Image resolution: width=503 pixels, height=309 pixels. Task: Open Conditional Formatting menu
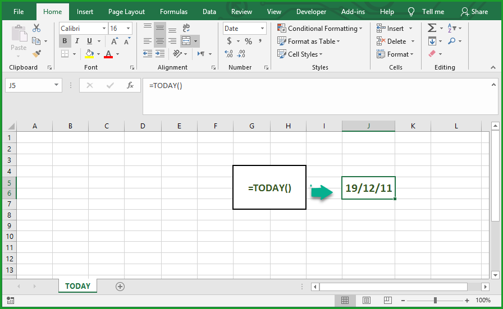[x=320, y=29]
